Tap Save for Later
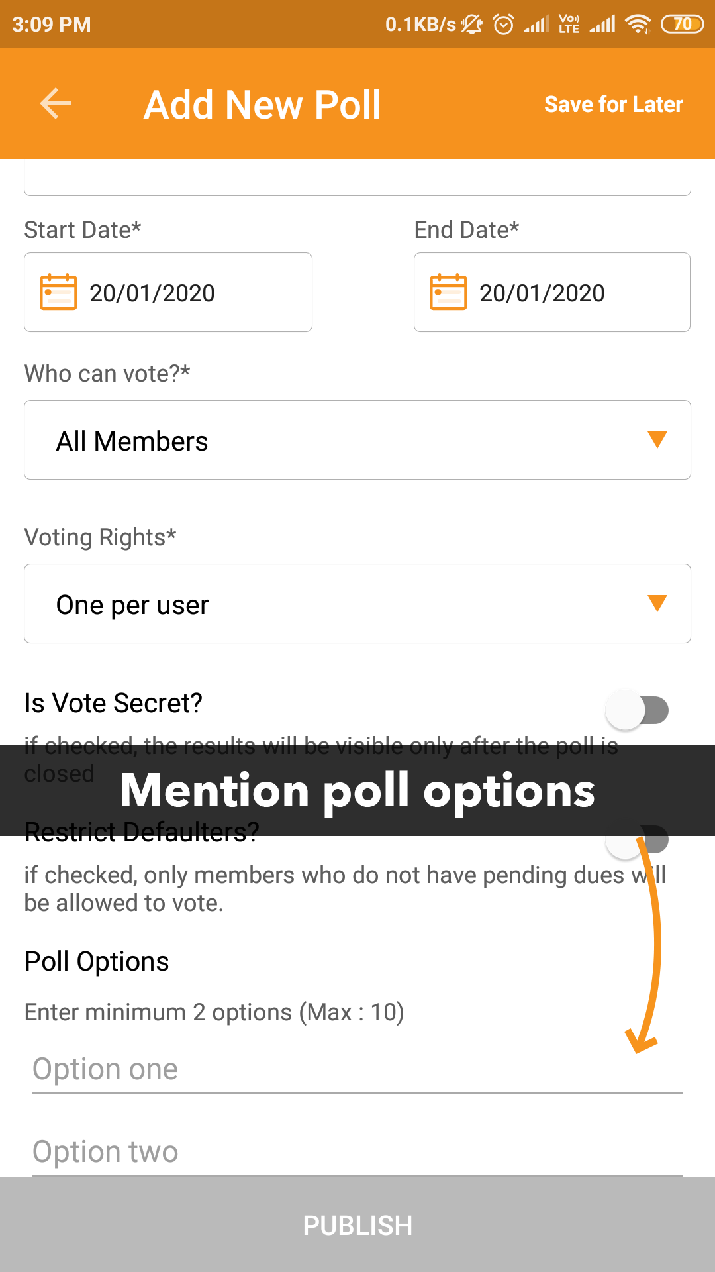The width and height of the screenshot is (715, 1272). (x=613, y=103)
